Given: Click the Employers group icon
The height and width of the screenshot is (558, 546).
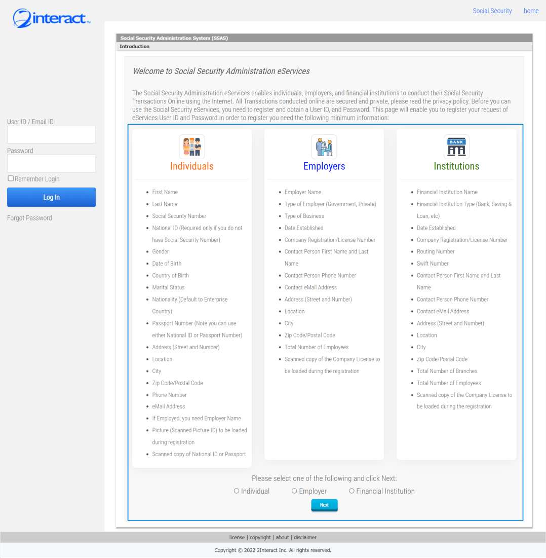Looking at the screenshot, I should pyautogui.click(x=324, y=146).
